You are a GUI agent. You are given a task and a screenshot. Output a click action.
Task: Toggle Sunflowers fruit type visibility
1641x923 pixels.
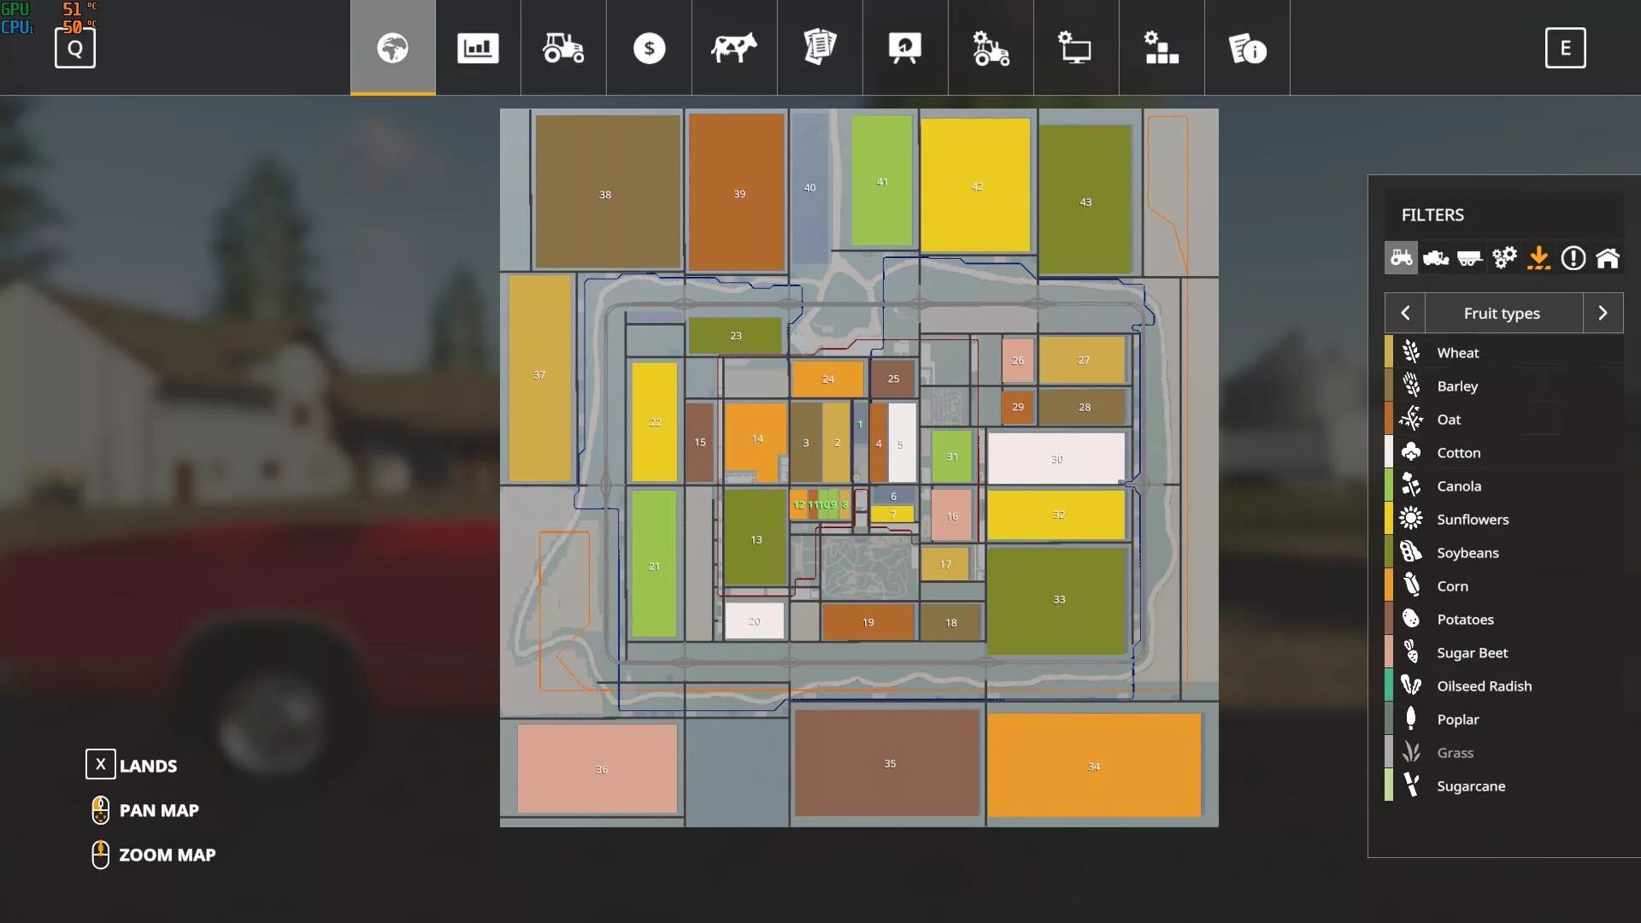pyautogui.click(x=1472, y=519)
